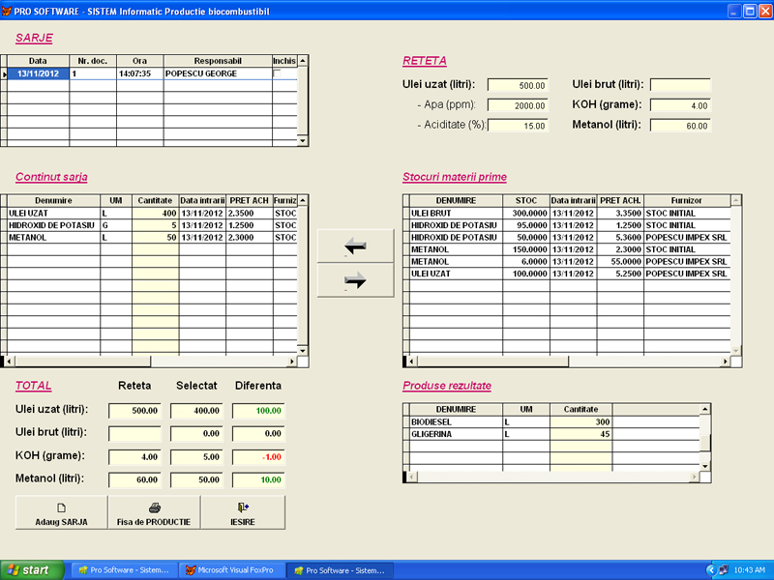Click Produse rezultate horizontal scroll left arrow

point(412,477)
